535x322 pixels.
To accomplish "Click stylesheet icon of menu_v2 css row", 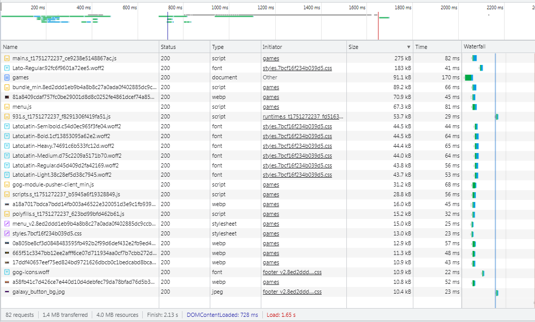I will 7,224.
